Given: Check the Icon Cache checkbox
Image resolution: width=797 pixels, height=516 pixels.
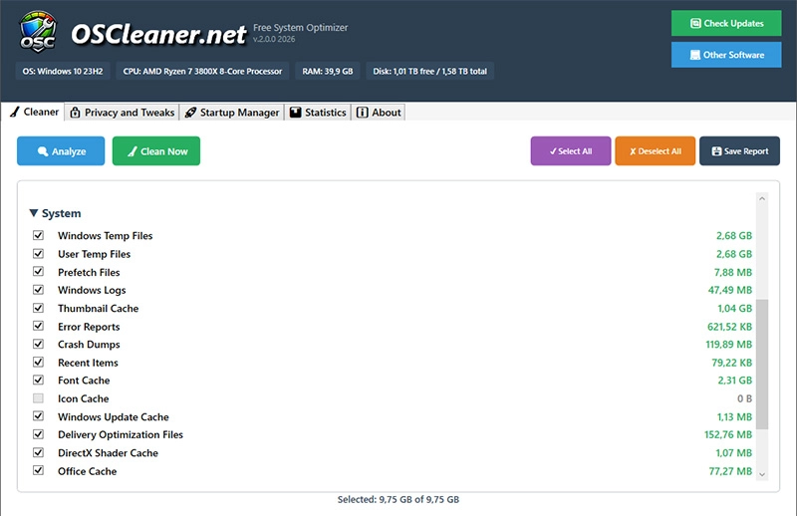Looking at the screenshot, I should pyautogui.click(x=38, y=398).
